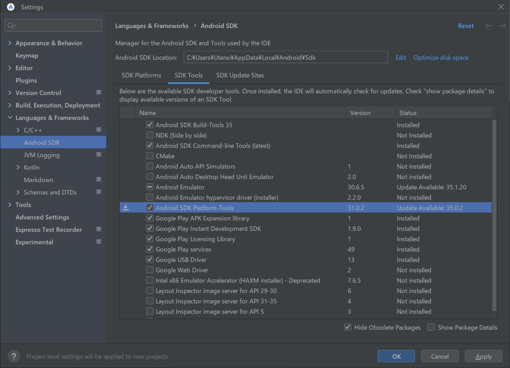Select Google Play Instant Development SDK row

coord(306,228)
